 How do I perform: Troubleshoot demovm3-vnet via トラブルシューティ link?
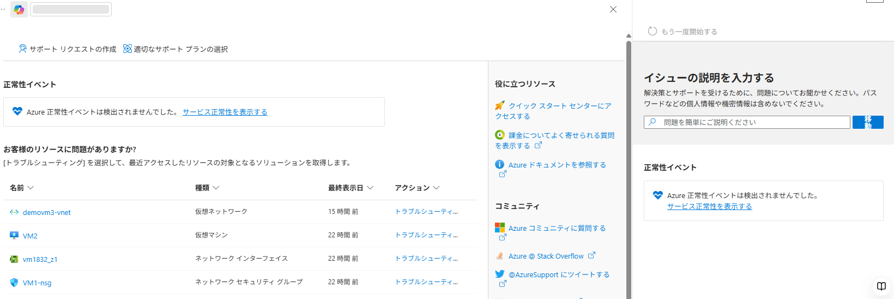tap(426, 211)
